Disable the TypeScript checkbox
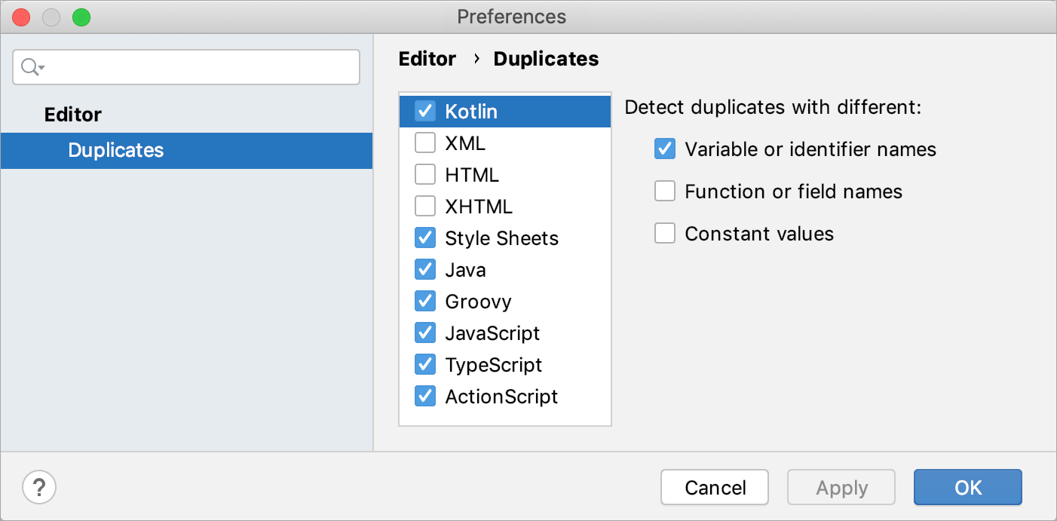Viewport: 1057px width, 521px height. (x=425, y=365)
